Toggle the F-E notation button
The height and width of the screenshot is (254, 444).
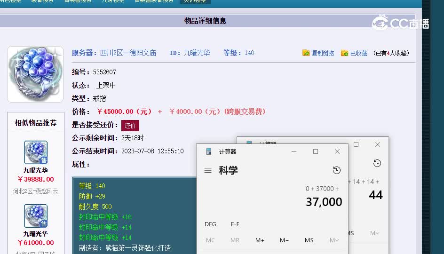[235, 224]
